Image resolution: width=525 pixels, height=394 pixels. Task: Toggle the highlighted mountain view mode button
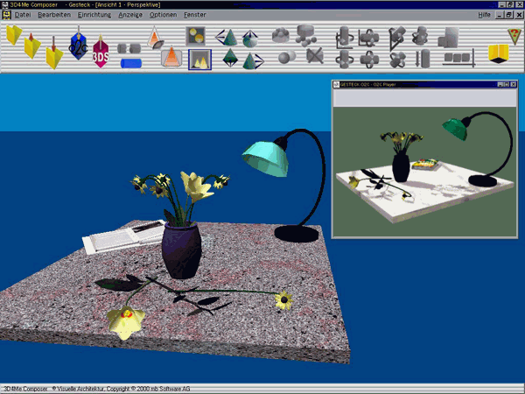pyautogui.click(x=199, y=60)
